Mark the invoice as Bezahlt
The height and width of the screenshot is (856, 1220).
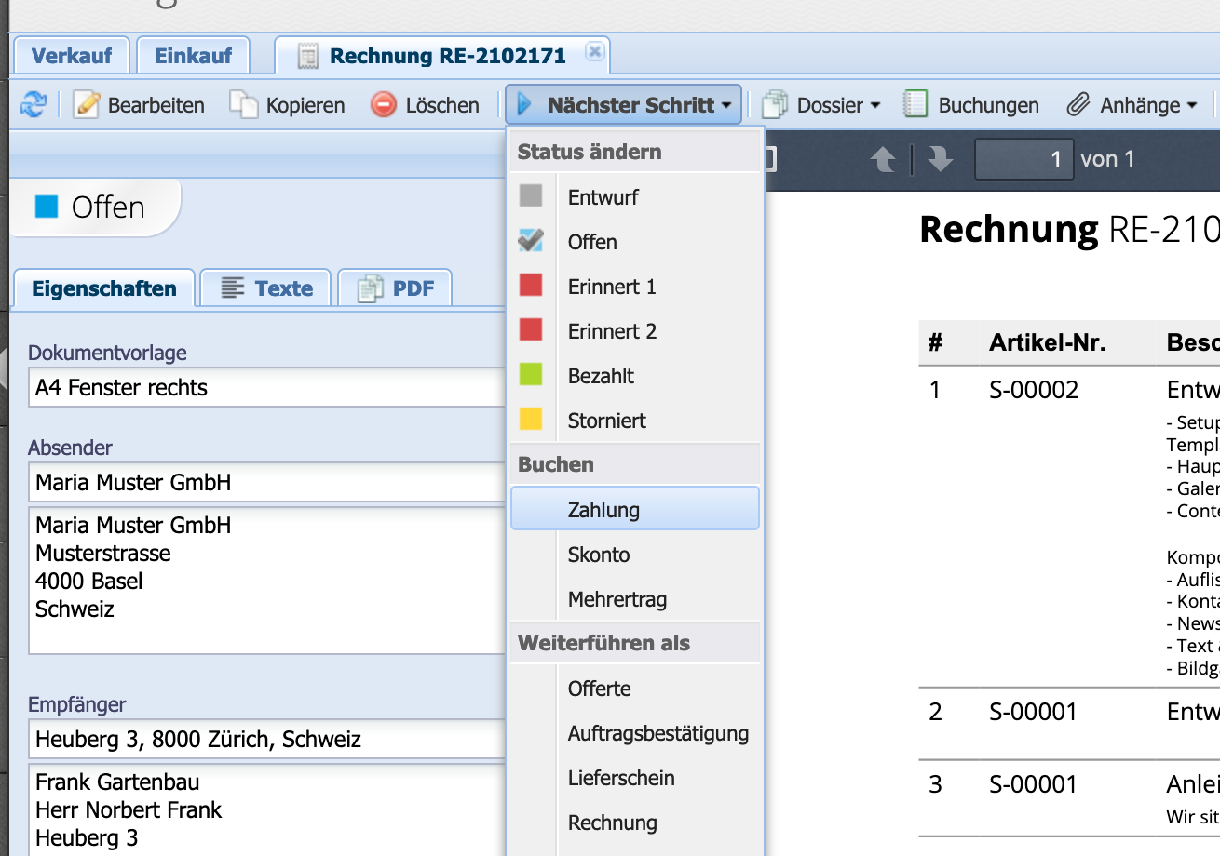pyautogui.click(x=601, y=376)
